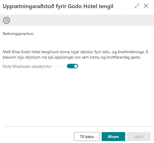Click the white knob of the söluskýrslur switch
This screenshot has height=143, width=154.
point(76,66)
